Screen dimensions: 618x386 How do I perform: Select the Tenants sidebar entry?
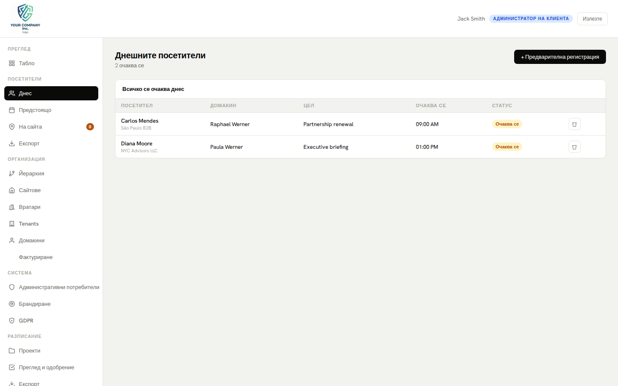[29, 224]
